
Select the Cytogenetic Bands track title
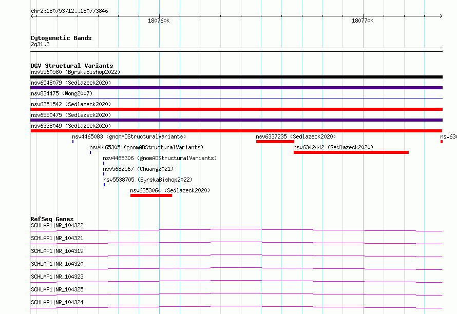tap(61, 38)
